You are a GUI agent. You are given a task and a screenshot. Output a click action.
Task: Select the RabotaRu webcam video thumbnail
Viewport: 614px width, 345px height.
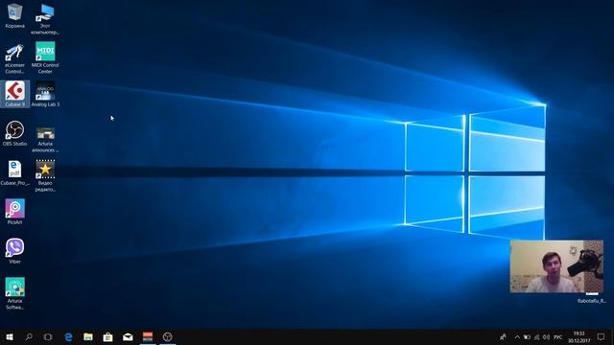click(x=556, y=266)
